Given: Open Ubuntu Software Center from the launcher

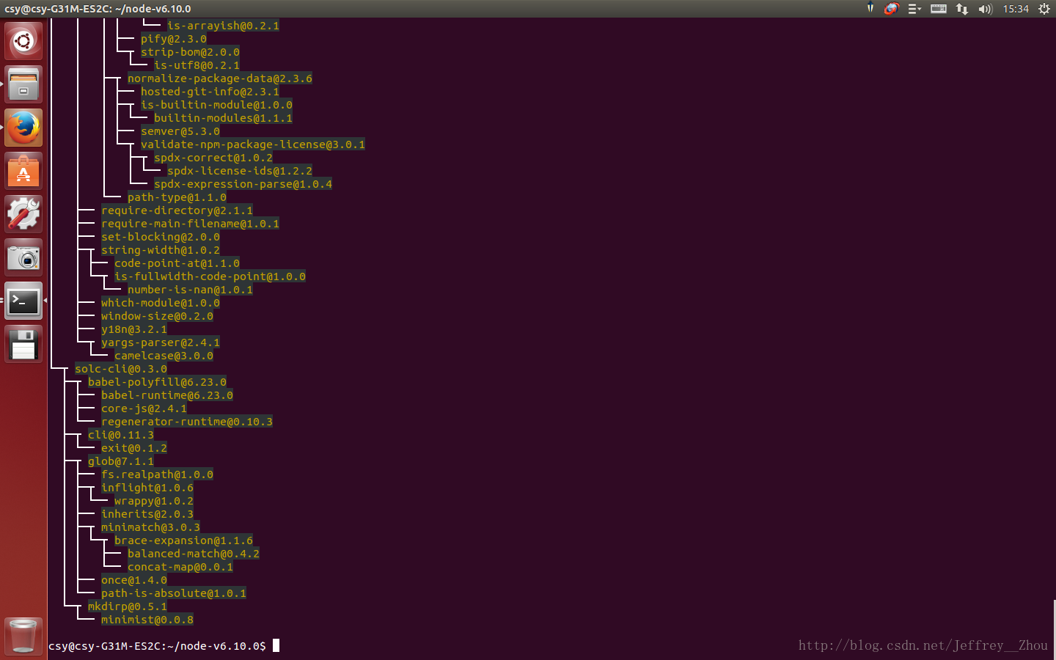Looking at the screenshot, I should pos(23,171).
